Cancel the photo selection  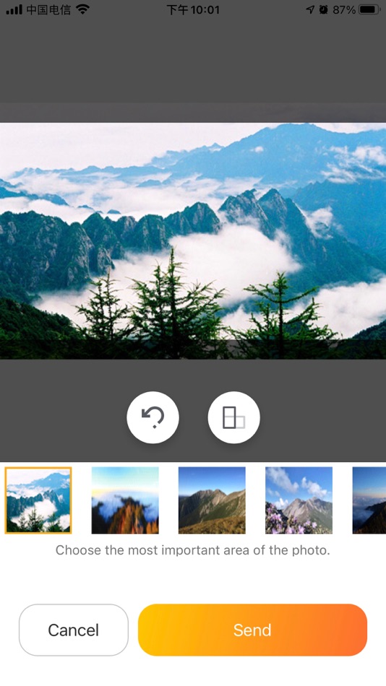tap(74, 630)
